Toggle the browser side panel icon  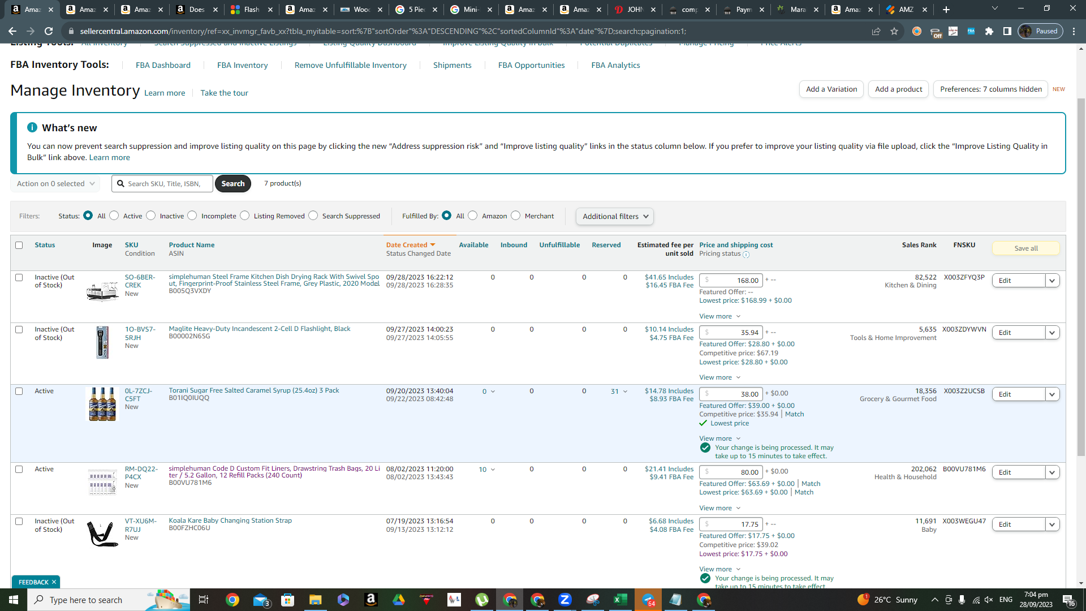[x=1007, y=31]
